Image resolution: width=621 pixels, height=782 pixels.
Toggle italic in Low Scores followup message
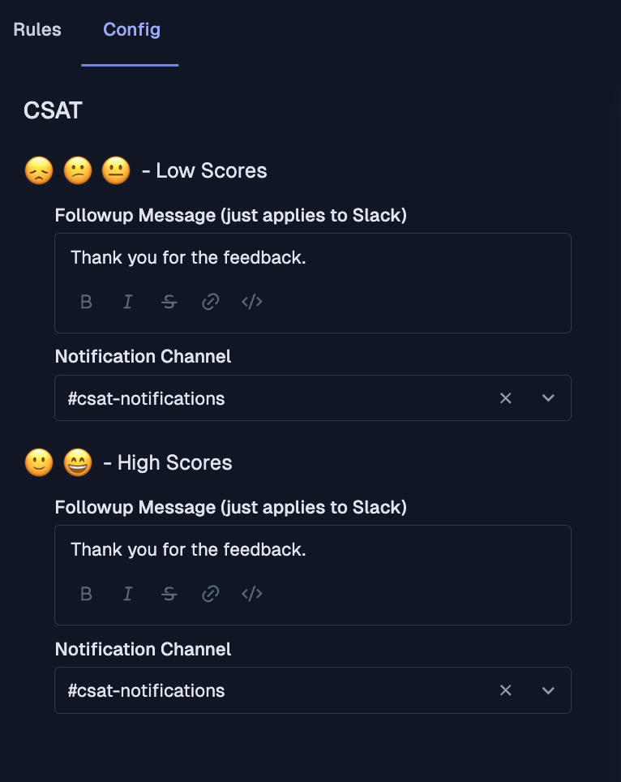pyautogui.click(x=127, y=302)
